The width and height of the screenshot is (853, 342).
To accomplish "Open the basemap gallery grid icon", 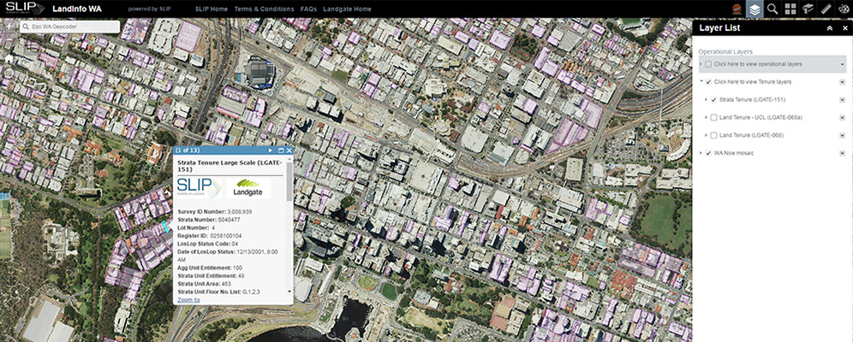I will click(x=790, y=9).
